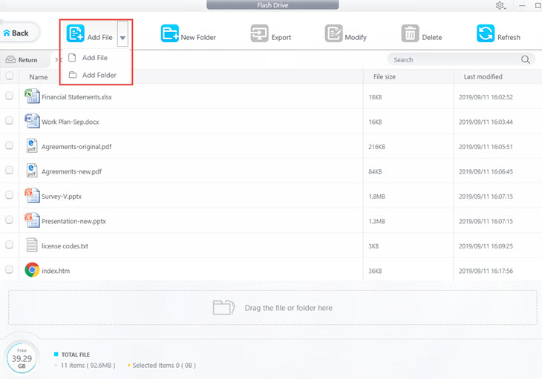Open the Add File dropdown arrow

click(x=123, y=38)
